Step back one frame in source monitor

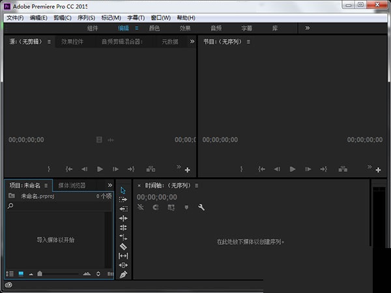point(85,169)
